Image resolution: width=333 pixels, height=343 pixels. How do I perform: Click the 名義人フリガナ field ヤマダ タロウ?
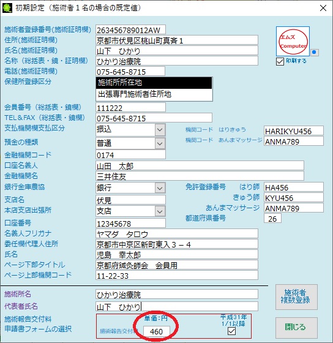point(177,233)
